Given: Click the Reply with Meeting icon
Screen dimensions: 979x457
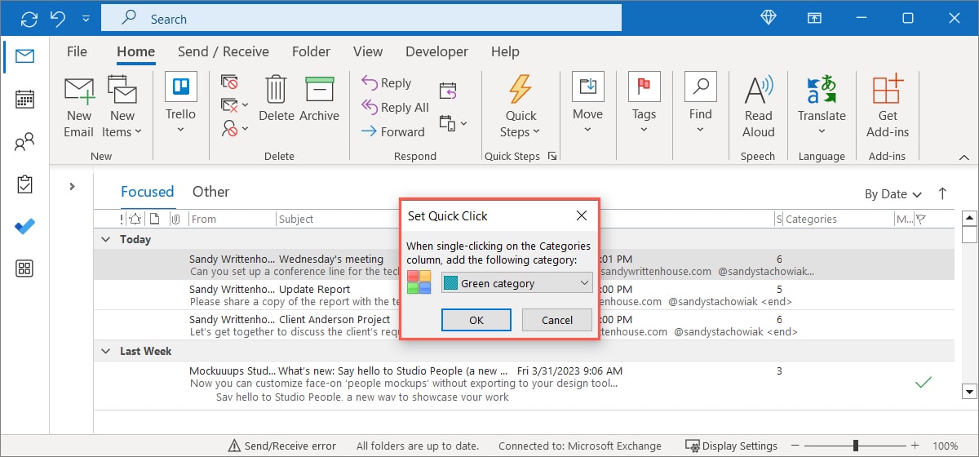Looking at the screenshot, I should pos(448,90).
